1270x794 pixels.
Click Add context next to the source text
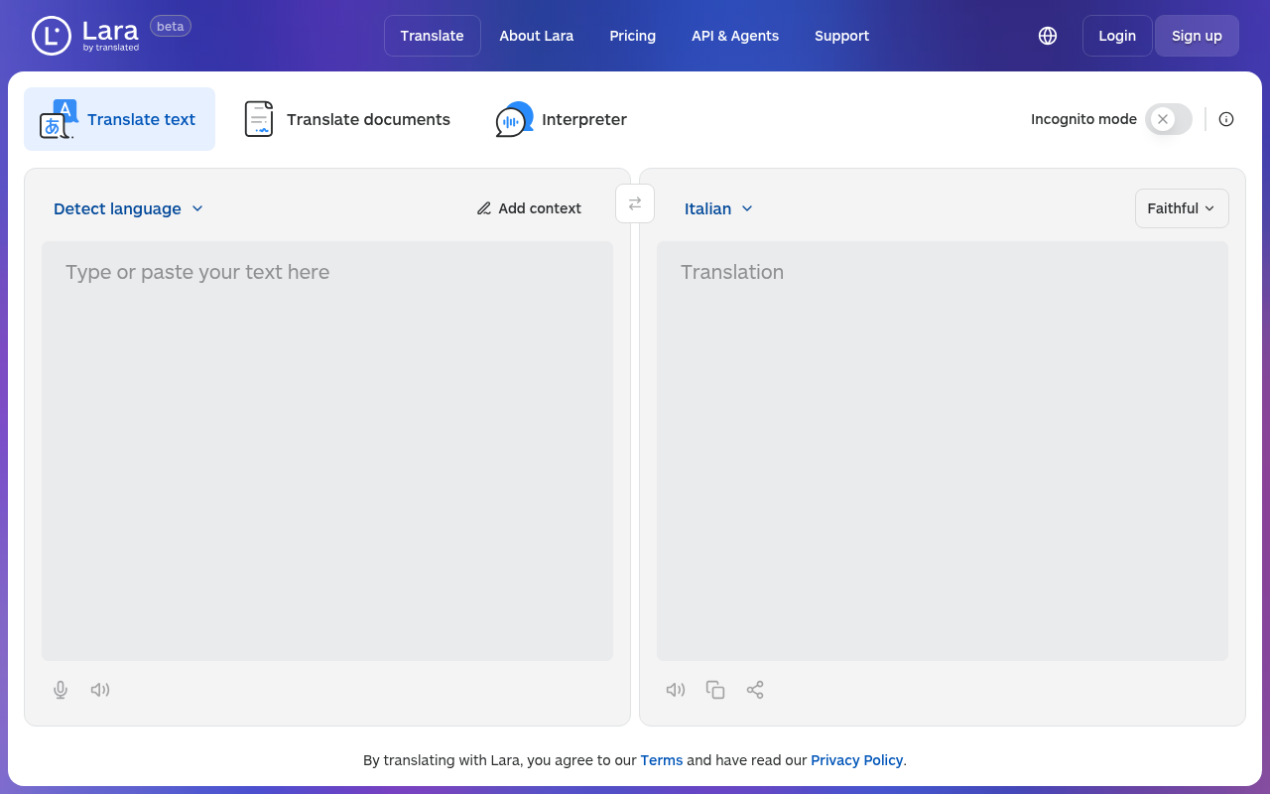coord(529,208)
